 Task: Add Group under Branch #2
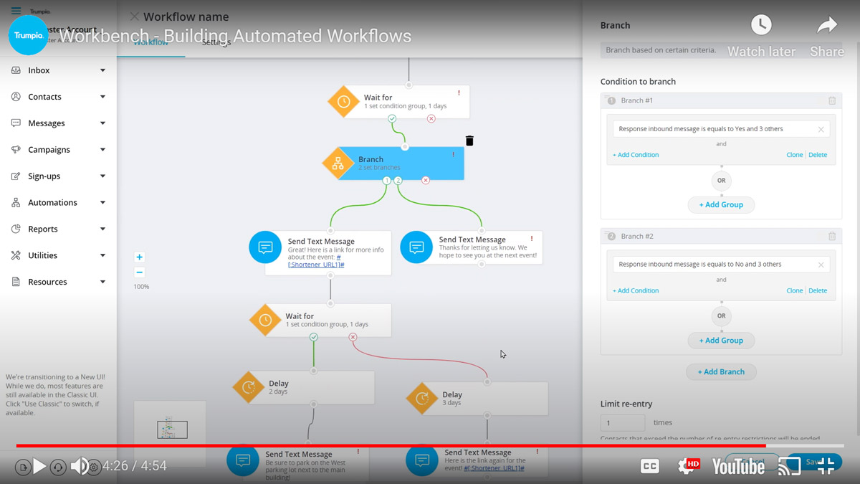coord(721,341)
